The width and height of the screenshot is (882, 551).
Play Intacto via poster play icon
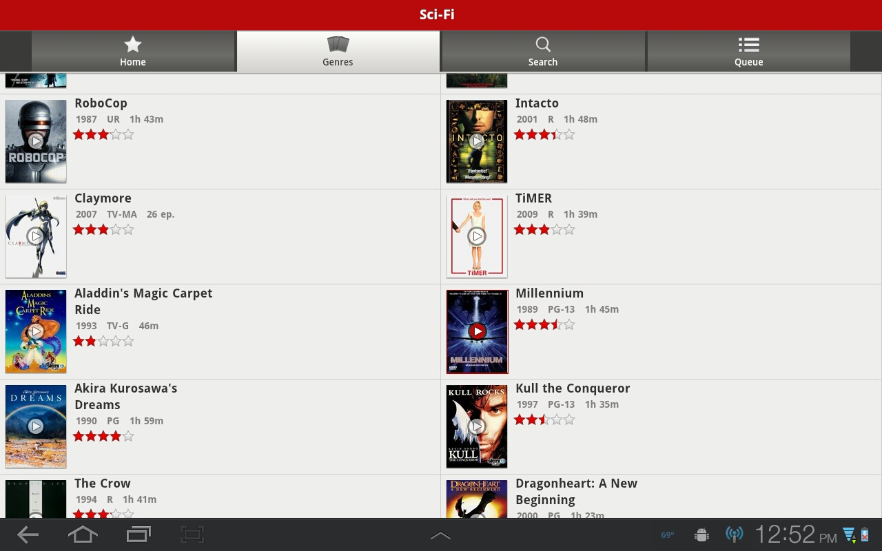(477, 141)
